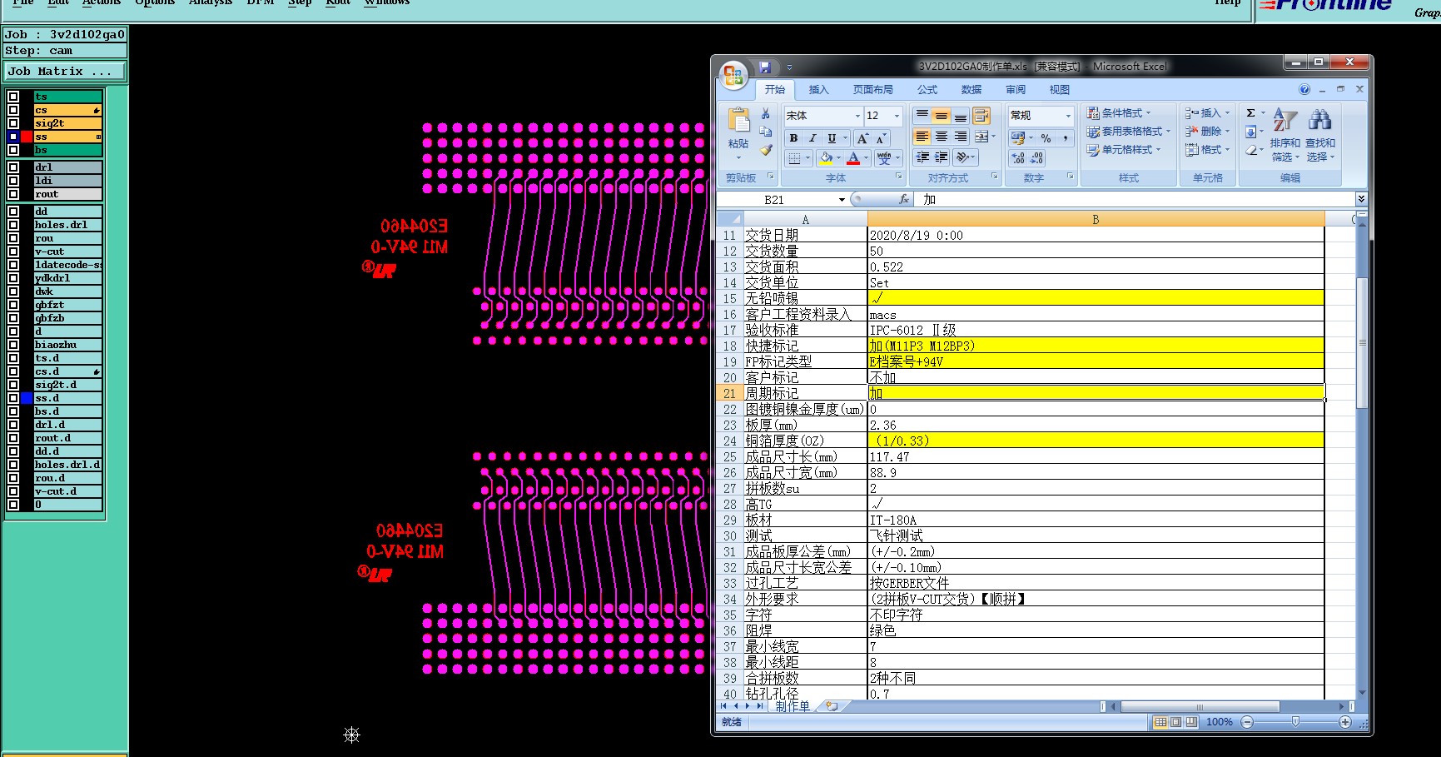
Task: Switch to the 插入 ribbon tab
Action: (x=818, y=90)
